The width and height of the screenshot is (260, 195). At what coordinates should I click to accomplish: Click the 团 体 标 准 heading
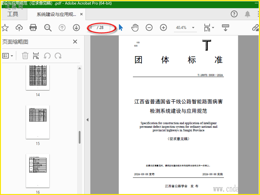point(178,60)
